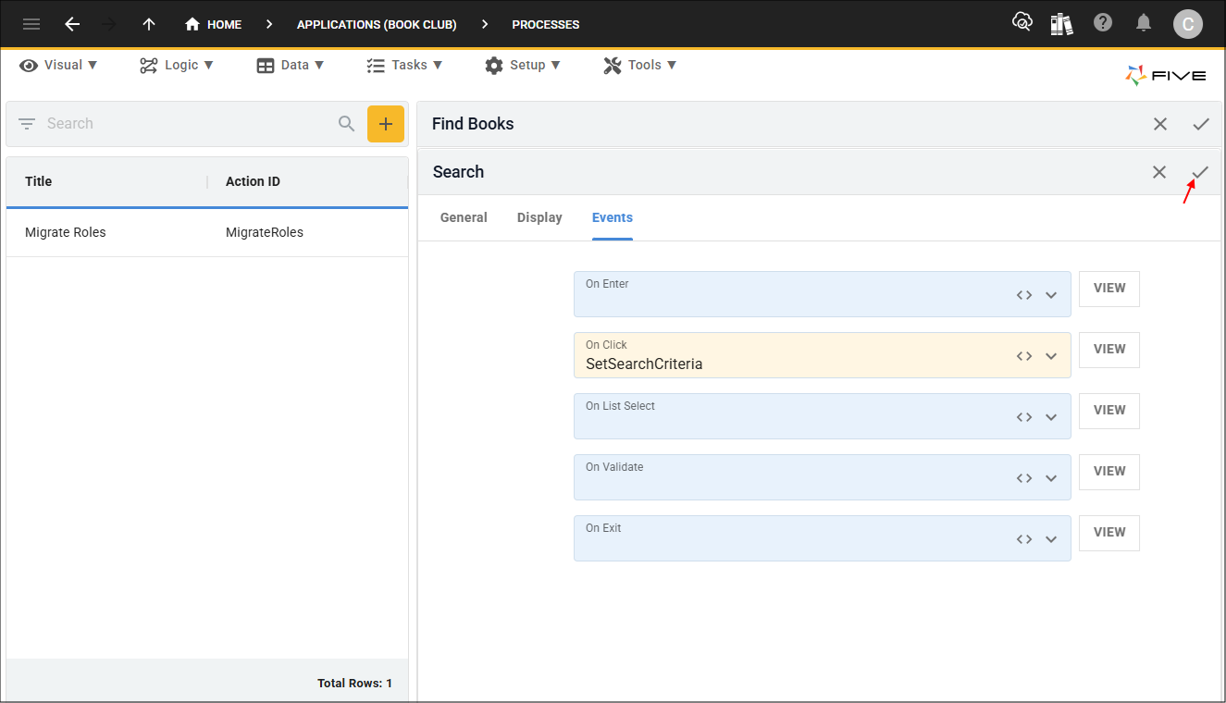Click the filter icon in search bar
1226x703 pixels.
click(27, 123)
